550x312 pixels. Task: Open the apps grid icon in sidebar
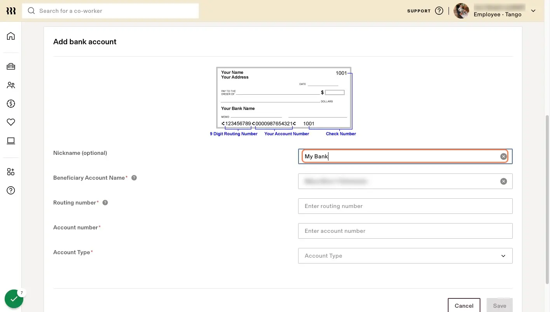11,172
